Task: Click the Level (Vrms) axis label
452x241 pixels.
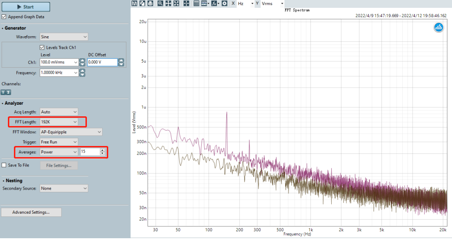Action: pyautogui.click(x=134, y=122)
